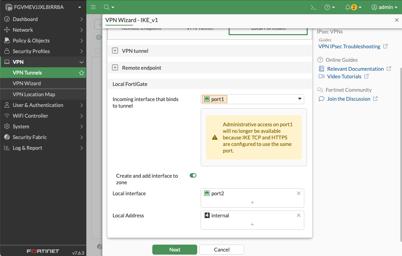The image size is (402, 256).
Task: Open the CLI console icon
Action: (313, 7)
